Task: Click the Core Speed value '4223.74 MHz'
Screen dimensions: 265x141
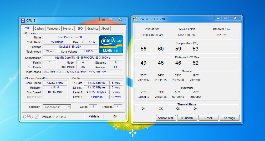Action: [x=55, y=83]
